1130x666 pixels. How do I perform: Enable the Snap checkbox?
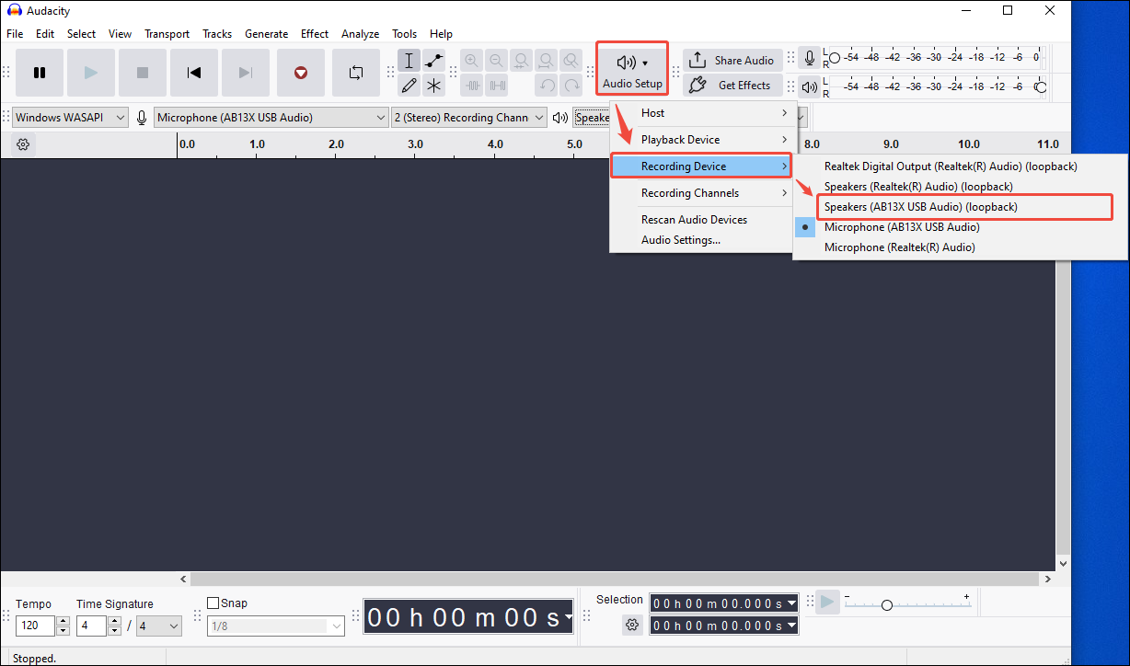click(213, 603)
